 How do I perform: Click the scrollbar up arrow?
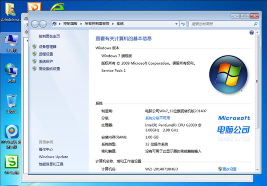coord(257,32)
